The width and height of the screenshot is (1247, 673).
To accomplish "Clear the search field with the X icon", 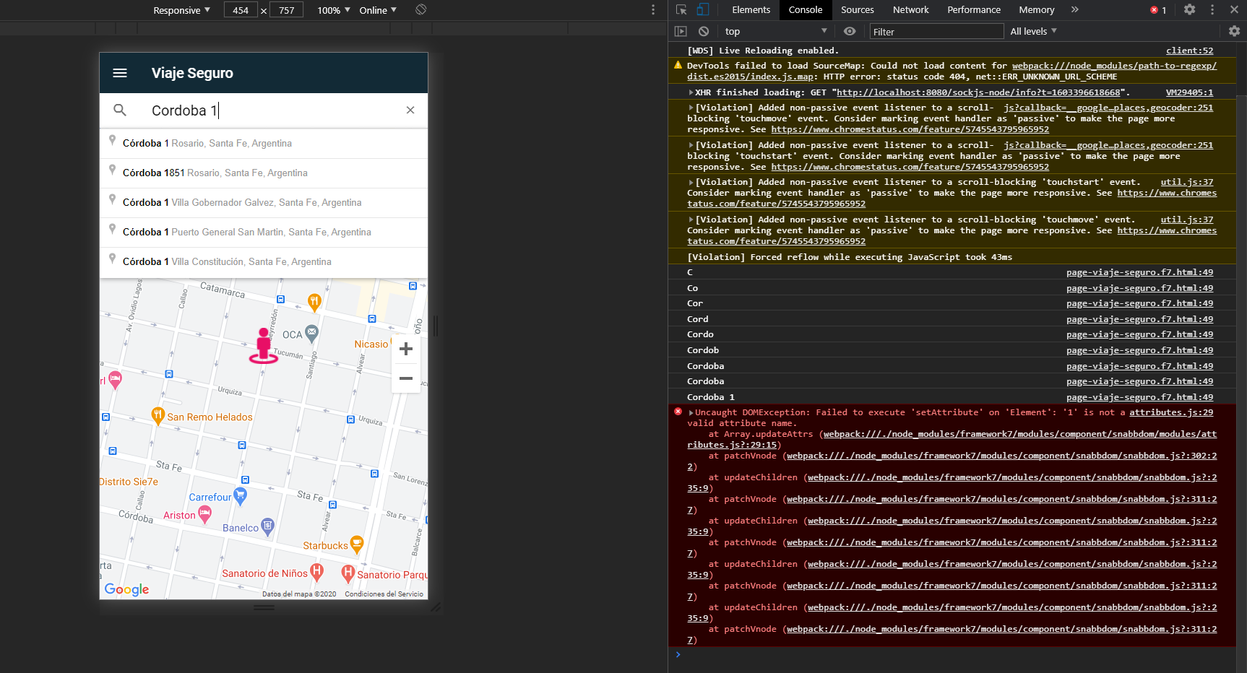I will point(410,110).
